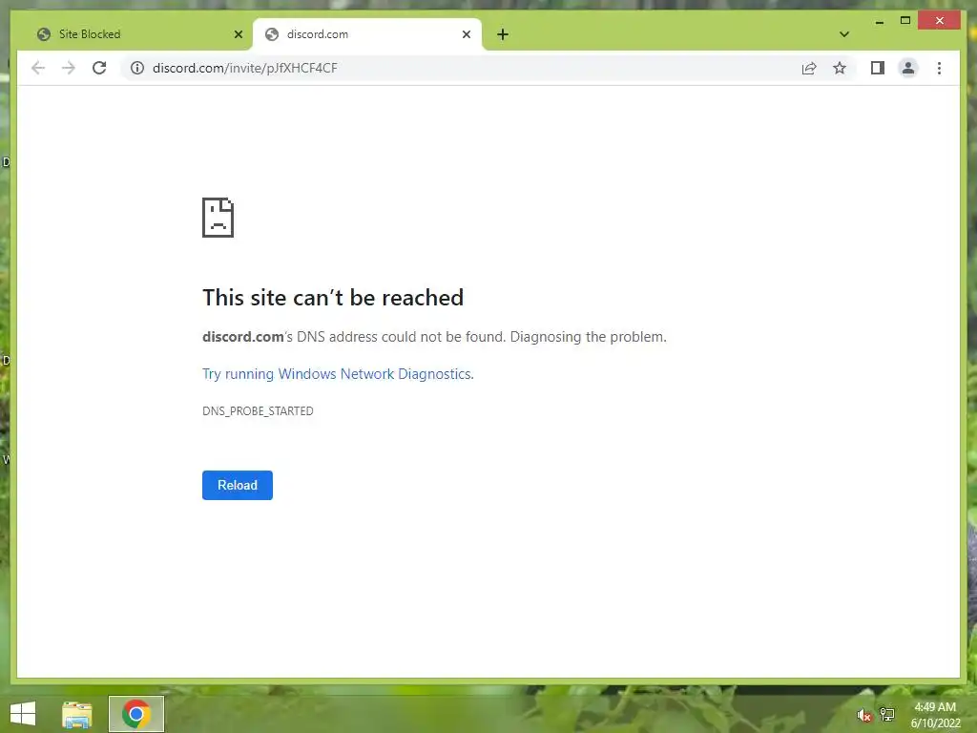This screenshot has width=977, height=733.
Task: Maximize the Chrome window
Action: pos(905,21)
